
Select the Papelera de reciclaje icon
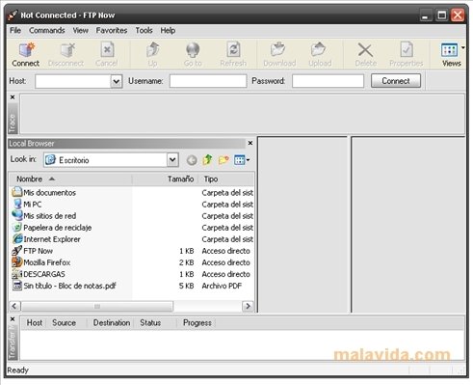17,228
